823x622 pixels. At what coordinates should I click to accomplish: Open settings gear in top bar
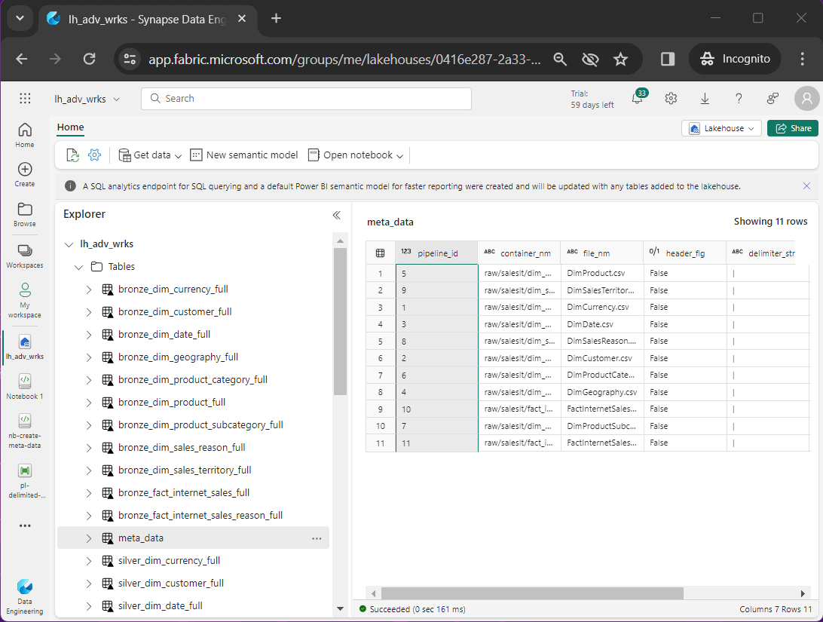tap(671, 98)
